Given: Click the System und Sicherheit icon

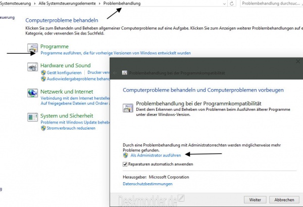Looking at the screenshot, I should click(x=32, y=118).
